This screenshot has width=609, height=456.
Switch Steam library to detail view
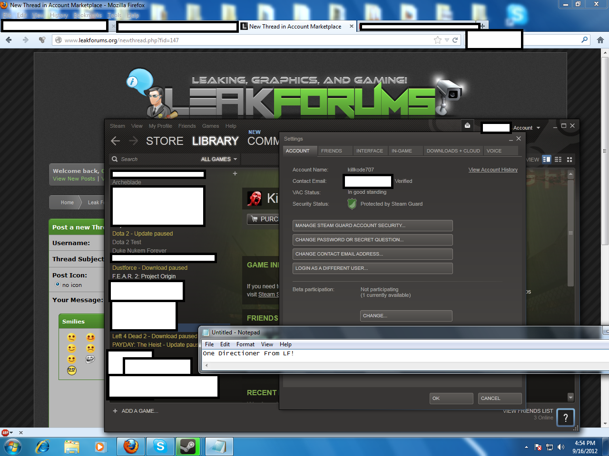(x=547, y=159)
